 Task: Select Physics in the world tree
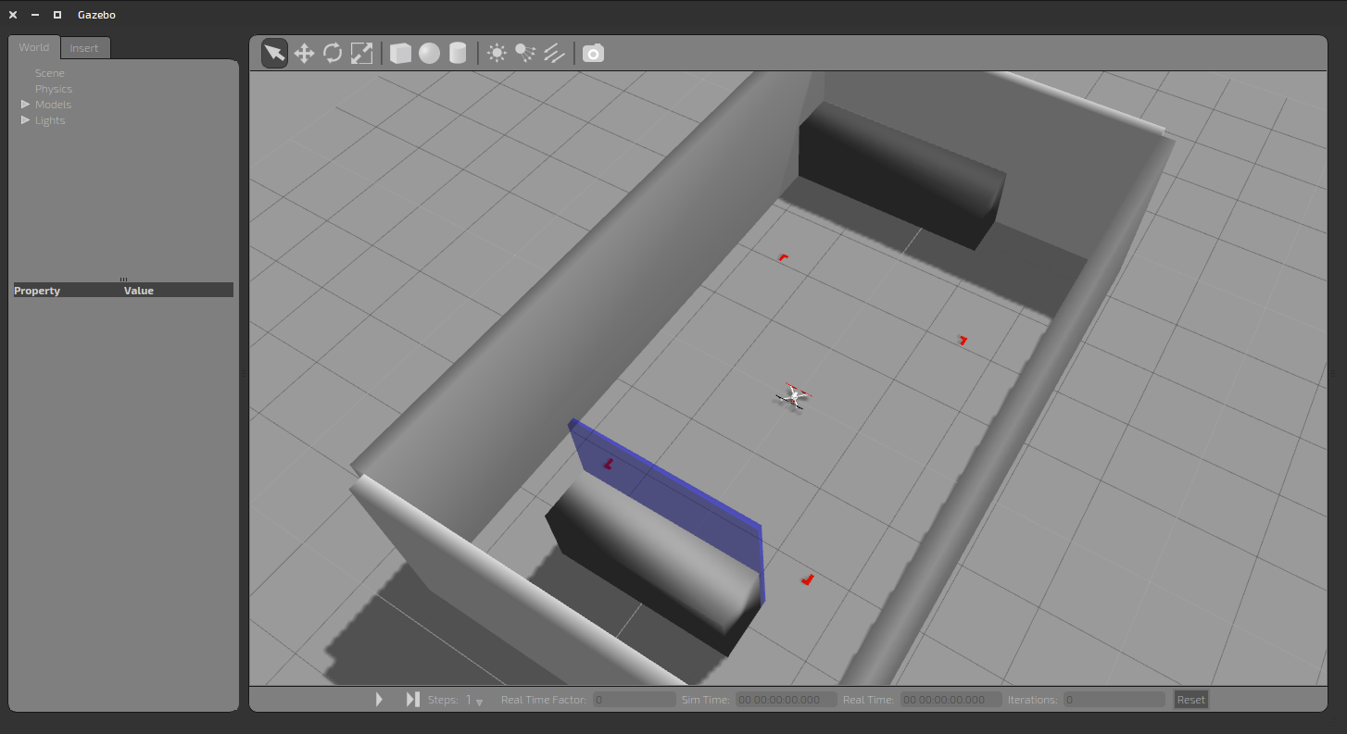54,89
